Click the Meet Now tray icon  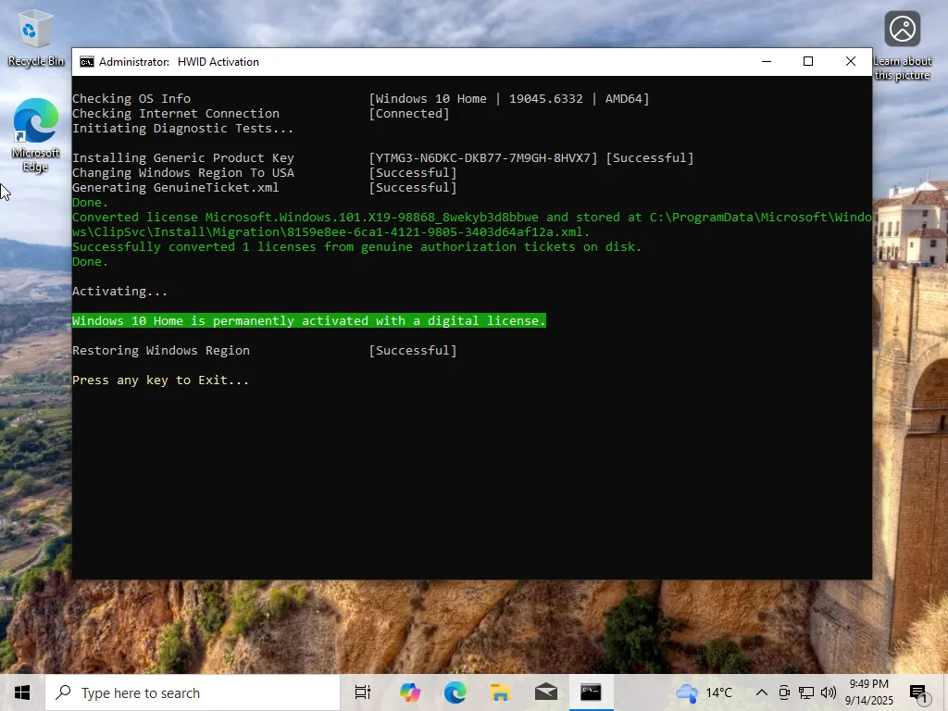tap(784, 692)
